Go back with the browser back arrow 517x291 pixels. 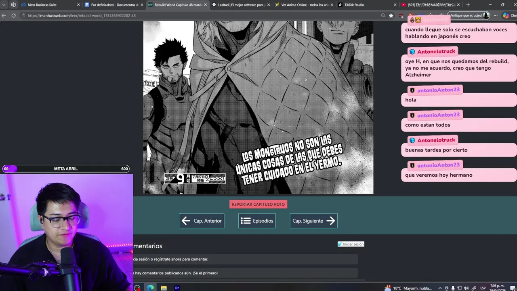4,15
